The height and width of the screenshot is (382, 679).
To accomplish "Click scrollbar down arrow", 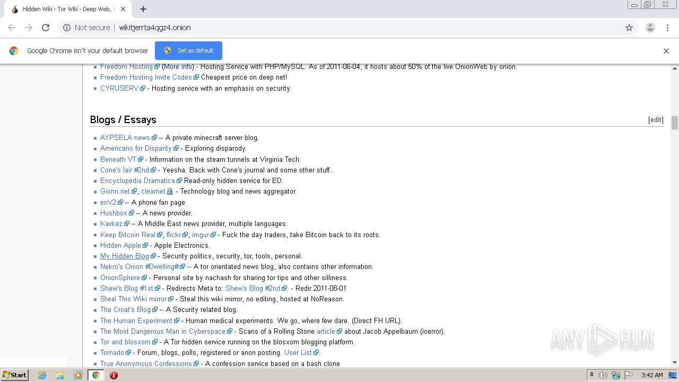I will (x=675, y=363).
